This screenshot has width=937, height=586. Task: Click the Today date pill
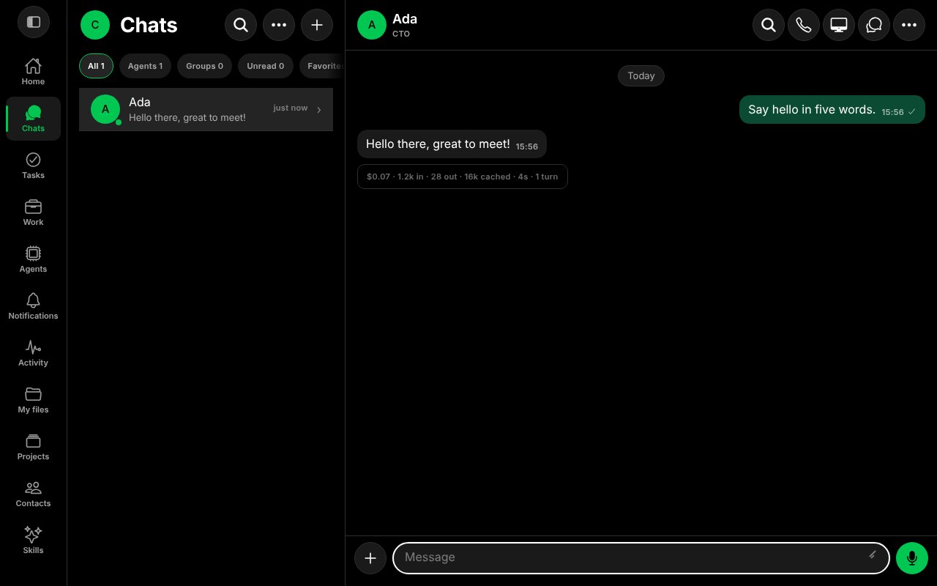641,75
